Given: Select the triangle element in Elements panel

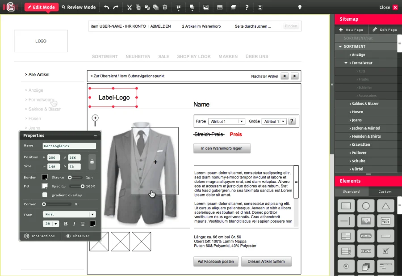Looking at the screenshot, I should pos(385,206).
